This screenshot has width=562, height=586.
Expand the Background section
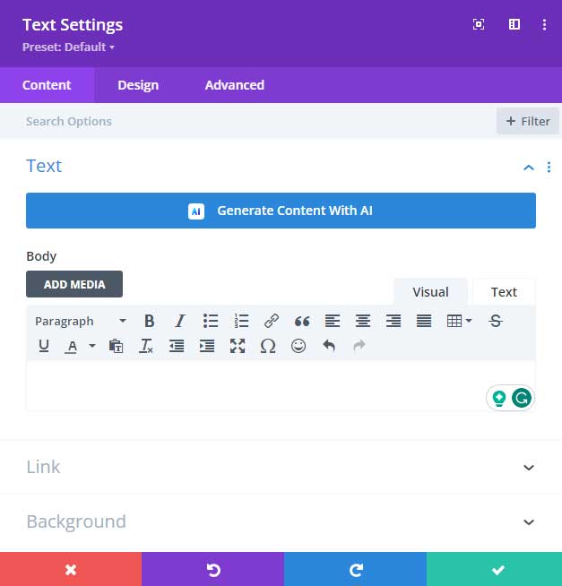coord(281,521)
